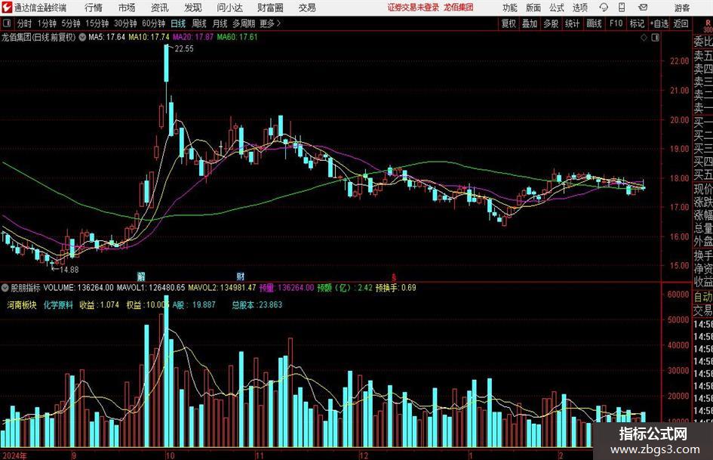This screenshot has height=460, width=713.
Task: Click 返回 back button
Action: [x=681, y=23]
